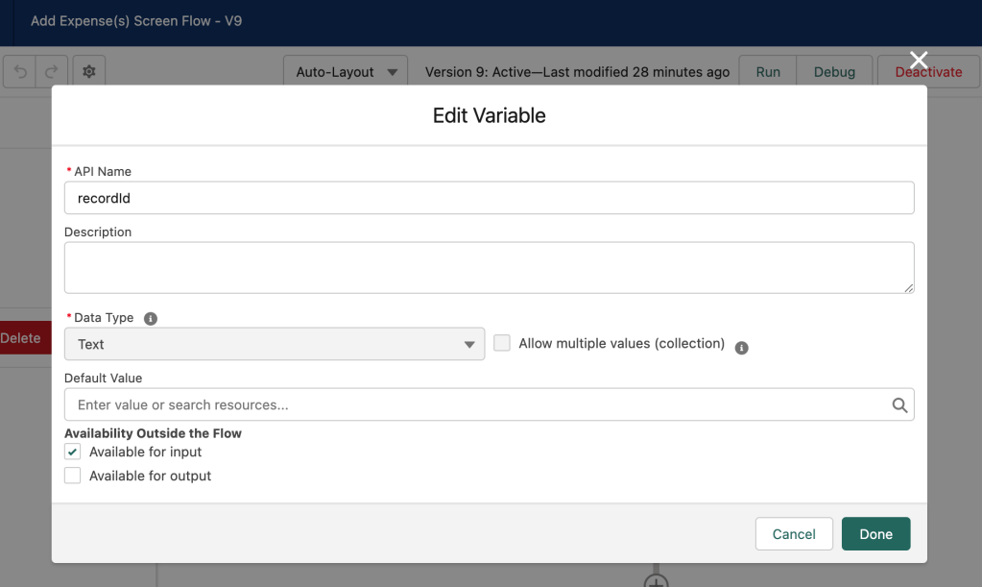Close the Edit Variable dialog with X
The height and width of the screenshot is (587, 982).
pyautogui.click(x=919, y=61)
